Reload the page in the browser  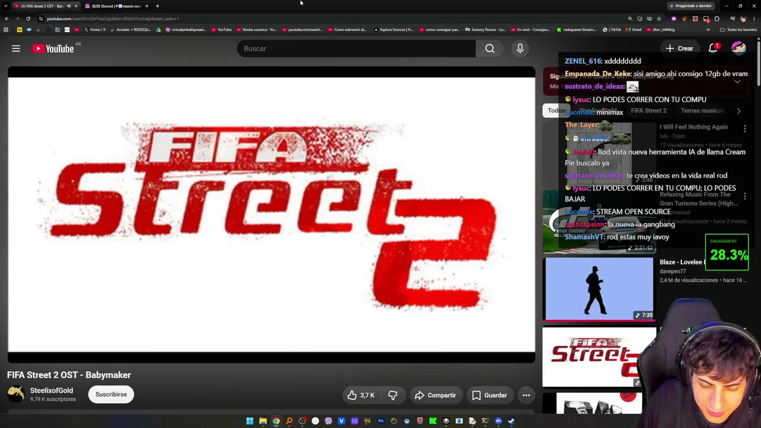coord(28,18)
